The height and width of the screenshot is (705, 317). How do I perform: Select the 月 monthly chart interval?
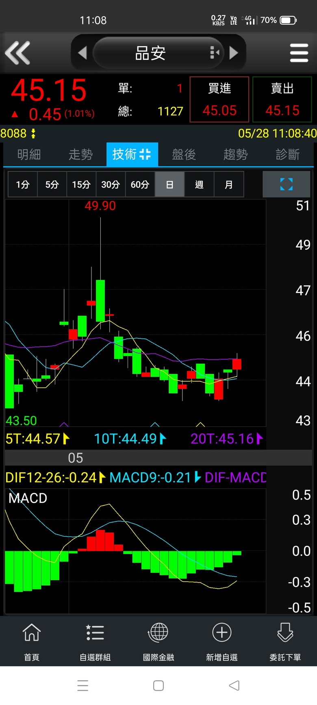[x=229, y=184]
